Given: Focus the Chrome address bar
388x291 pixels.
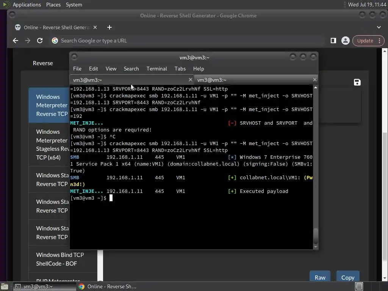Looking at the screenshot, I should [188, 41].
